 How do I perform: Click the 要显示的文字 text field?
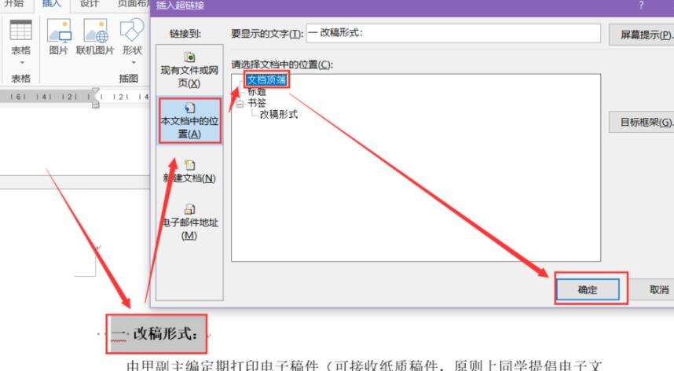click(x=453, y=33)
